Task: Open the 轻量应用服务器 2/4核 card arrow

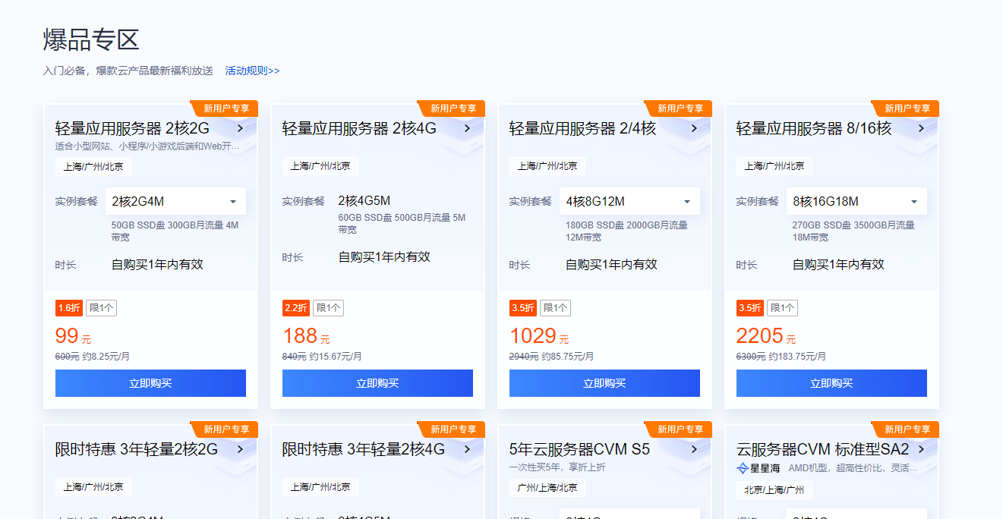Action: [x=694, y=129]
